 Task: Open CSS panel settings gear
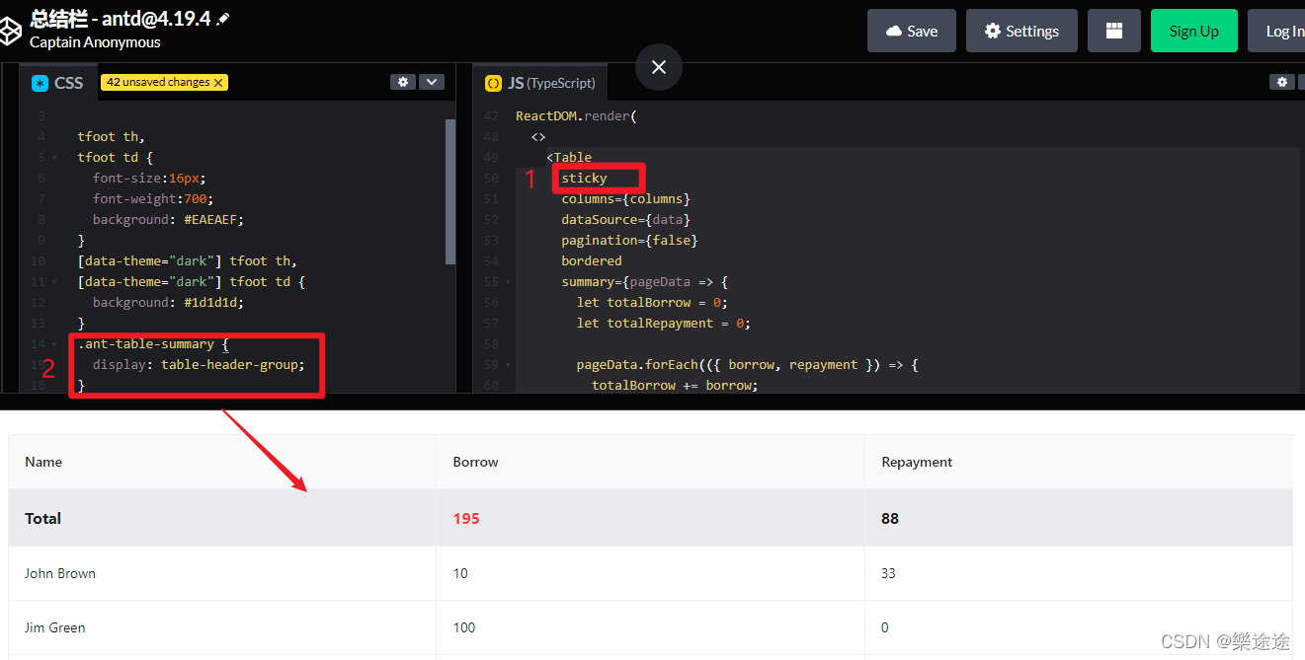tap(402, 82)
